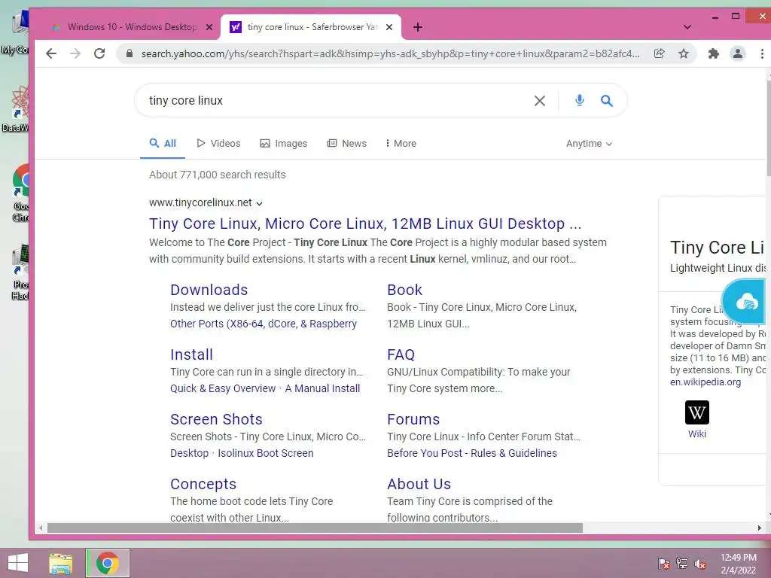Image resolution: width=771 pixels, height=578 pixels.
Task: View site information via the lock icon
Action: 130,53
